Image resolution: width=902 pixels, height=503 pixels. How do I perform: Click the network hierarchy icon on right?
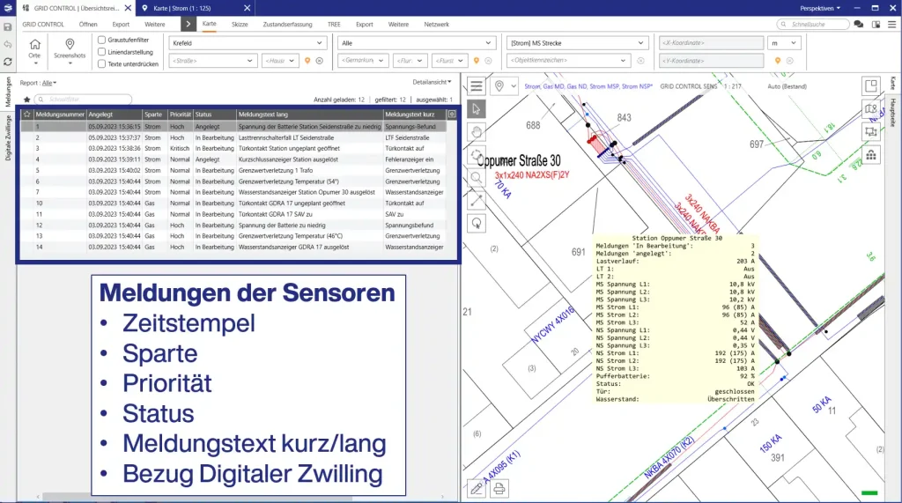(871, 155)
